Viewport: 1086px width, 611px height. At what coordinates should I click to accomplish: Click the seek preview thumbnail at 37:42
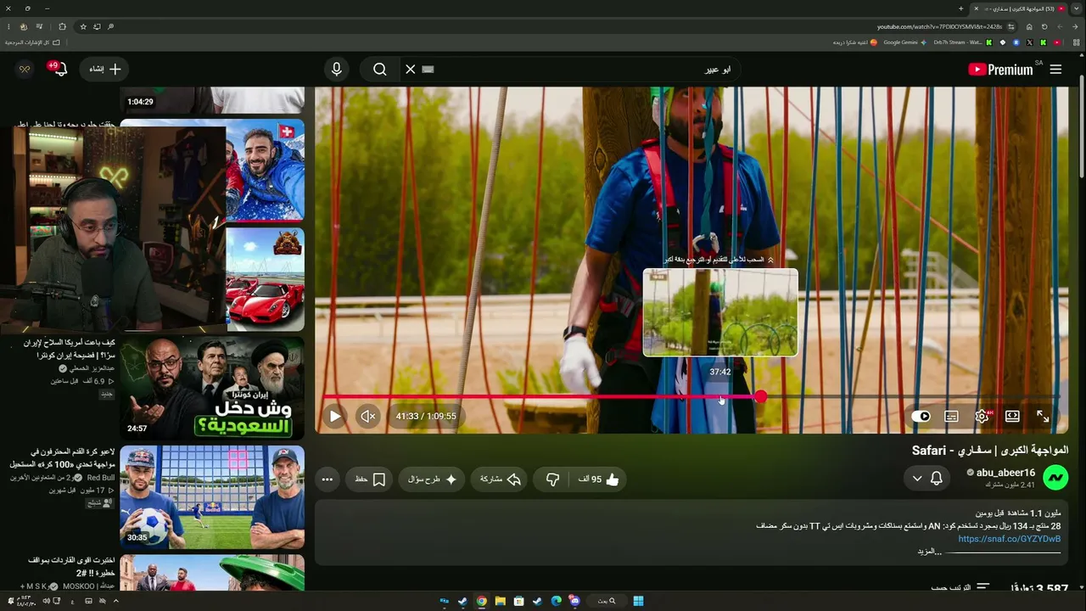click(x=720, y=312)
